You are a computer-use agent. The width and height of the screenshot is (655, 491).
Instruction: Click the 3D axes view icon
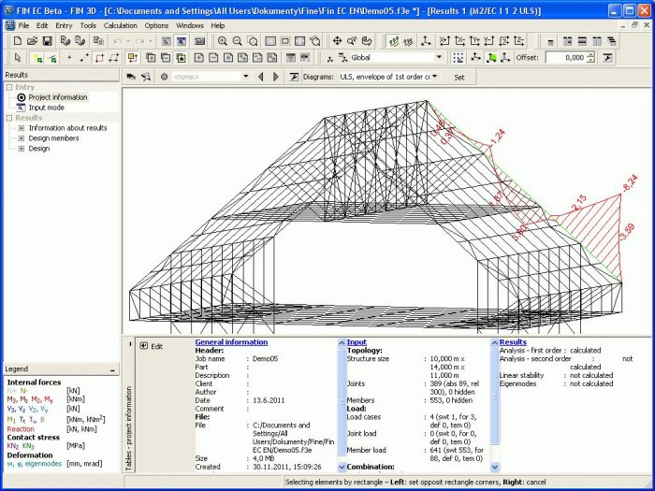(427, 41)
